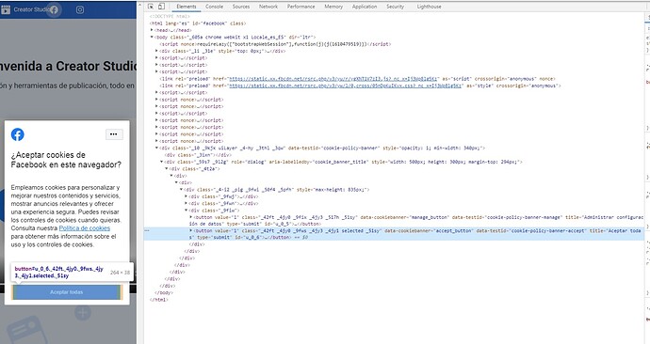This screenshot has width=650, height=344.
Task: Select the html lang="es" line
Action: [198, 23]
